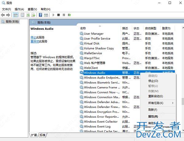Select the Windows Defender Firewall service row
The width and height of the screenshot is (184, 141).
[102, 107]
